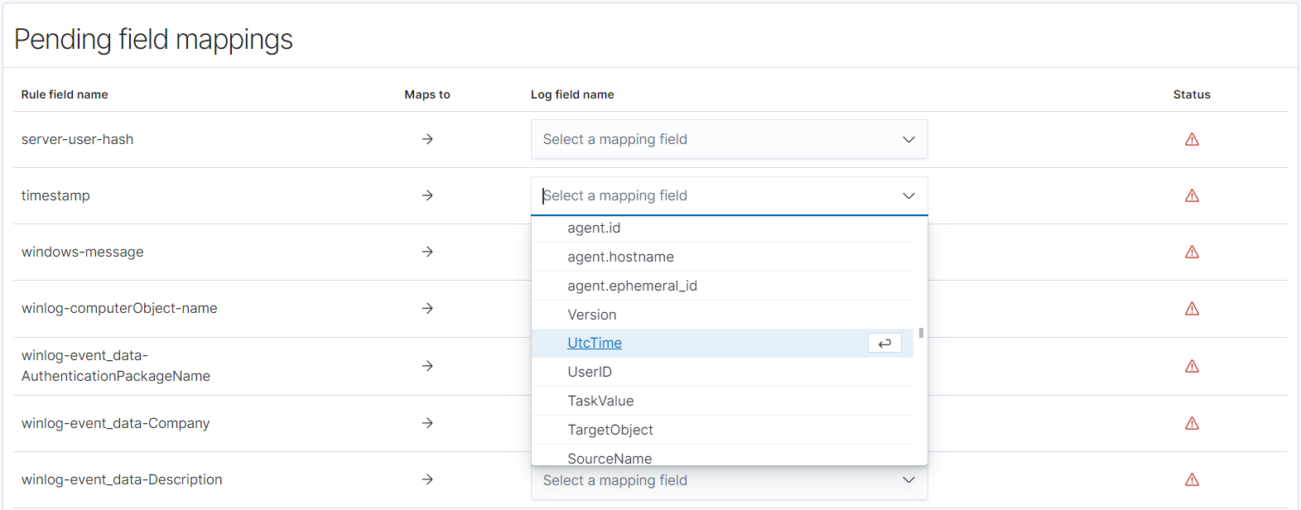Click the enter-key icon beside UtcTime
Screen dimensions: 1301x510
pos(884,343)
